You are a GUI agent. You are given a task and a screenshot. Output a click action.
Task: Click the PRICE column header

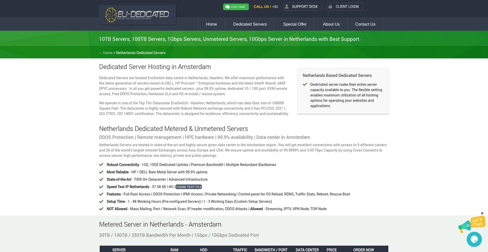tap(331, 250)
